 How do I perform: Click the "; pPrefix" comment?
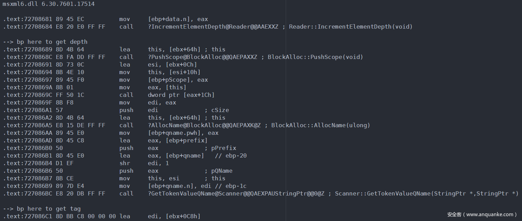pyautogui.click(x=220, y=148)
